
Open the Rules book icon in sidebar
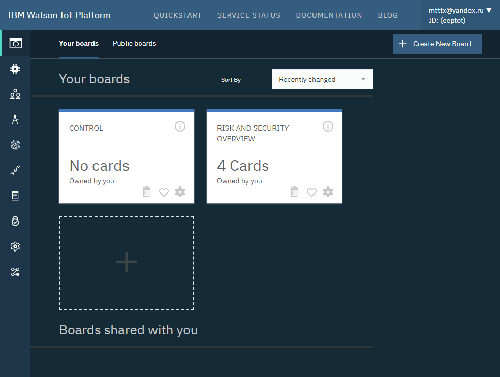pyautogui.click(x=15, y=195)
